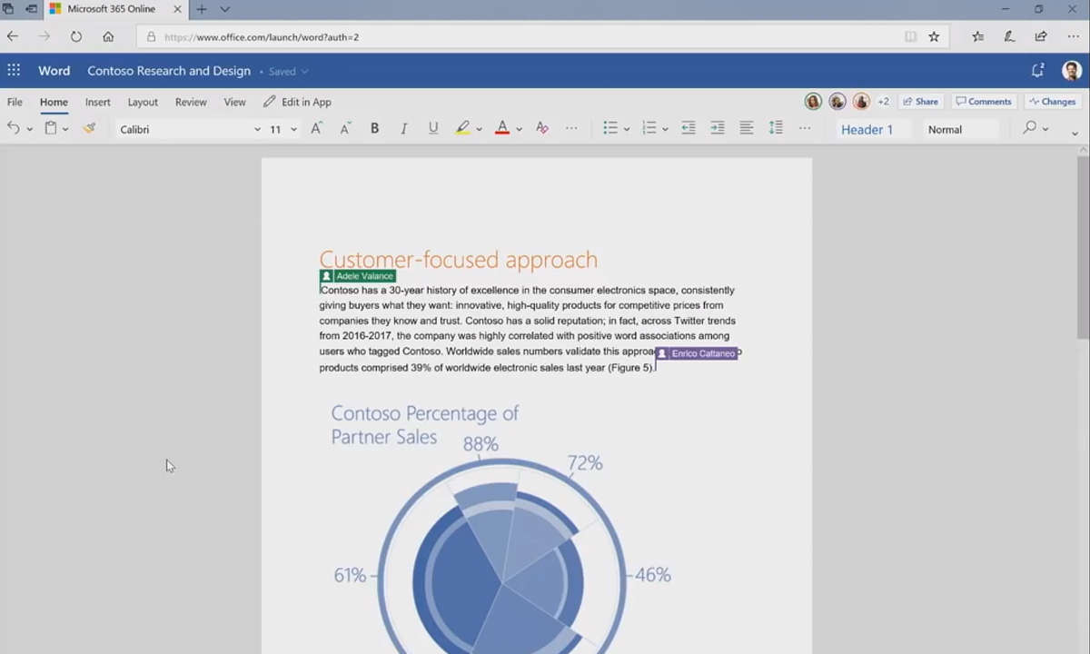Switch to the Insert tab
This screenshot has width=1090, height=654.
pos(98,102)
